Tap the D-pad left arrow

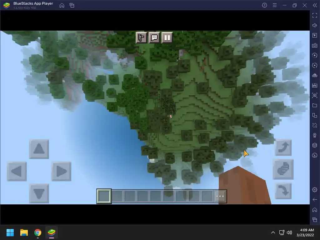[x=17, y=171]
